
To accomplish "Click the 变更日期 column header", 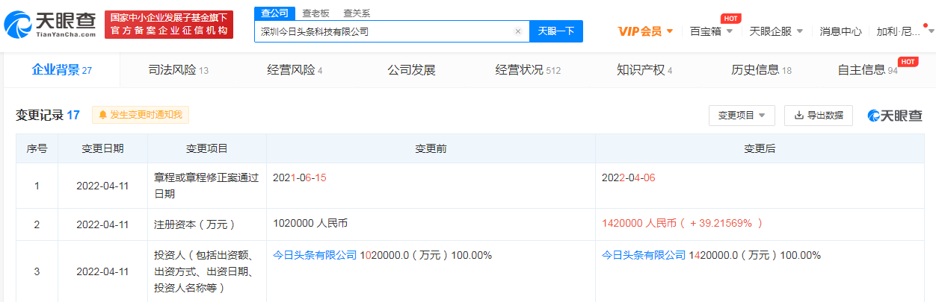I will tap(102, 148).
